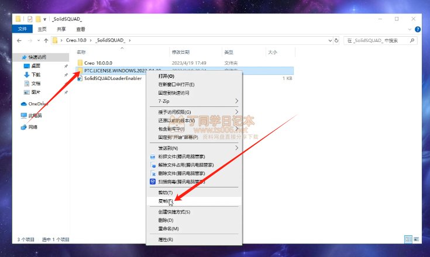Open the 发送到(N) submenu
Image resolution: width=430 pixels, height=257 pixels.
pyautogui.click(x=194, y=148)
